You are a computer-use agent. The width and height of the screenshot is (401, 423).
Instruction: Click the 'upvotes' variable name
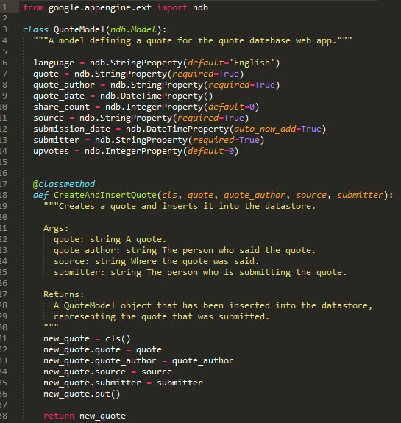coord(51,151)
